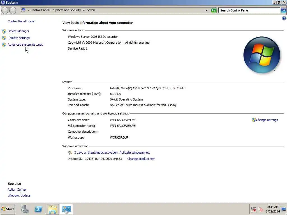Screen dimensions: 287x215
Task: Open the Start menu
Action: click(x=8, y=209)
